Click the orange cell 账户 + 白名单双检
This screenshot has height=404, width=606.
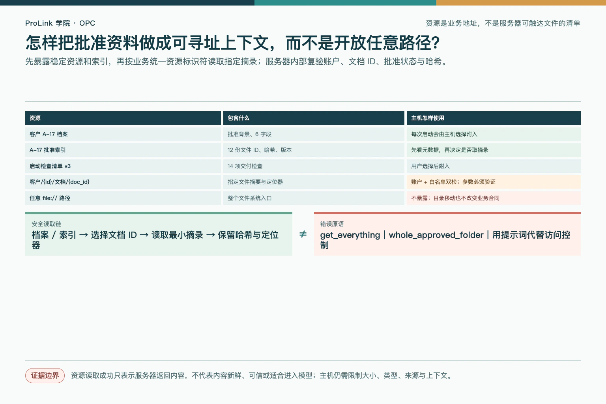pyautogui.click(x=494, y=182)
